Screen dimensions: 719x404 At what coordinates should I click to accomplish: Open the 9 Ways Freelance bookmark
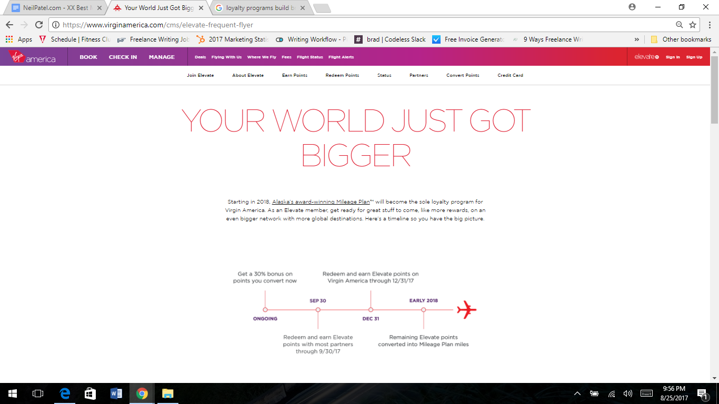(547, 39)
